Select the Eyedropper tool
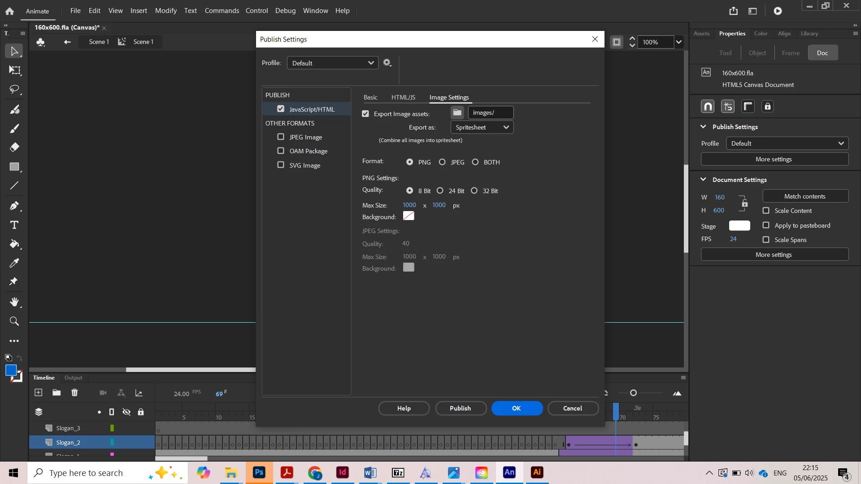 tap(14, 263)
